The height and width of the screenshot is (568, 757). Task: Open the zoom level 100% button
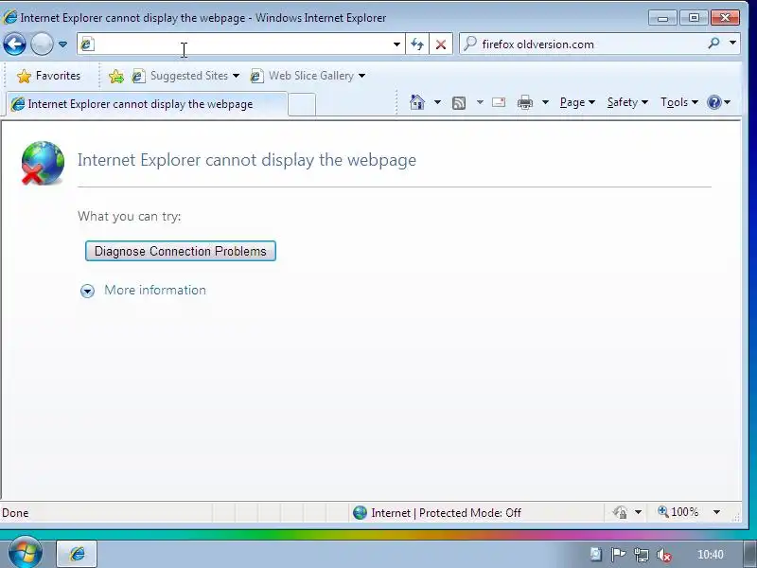coord(678,512)
